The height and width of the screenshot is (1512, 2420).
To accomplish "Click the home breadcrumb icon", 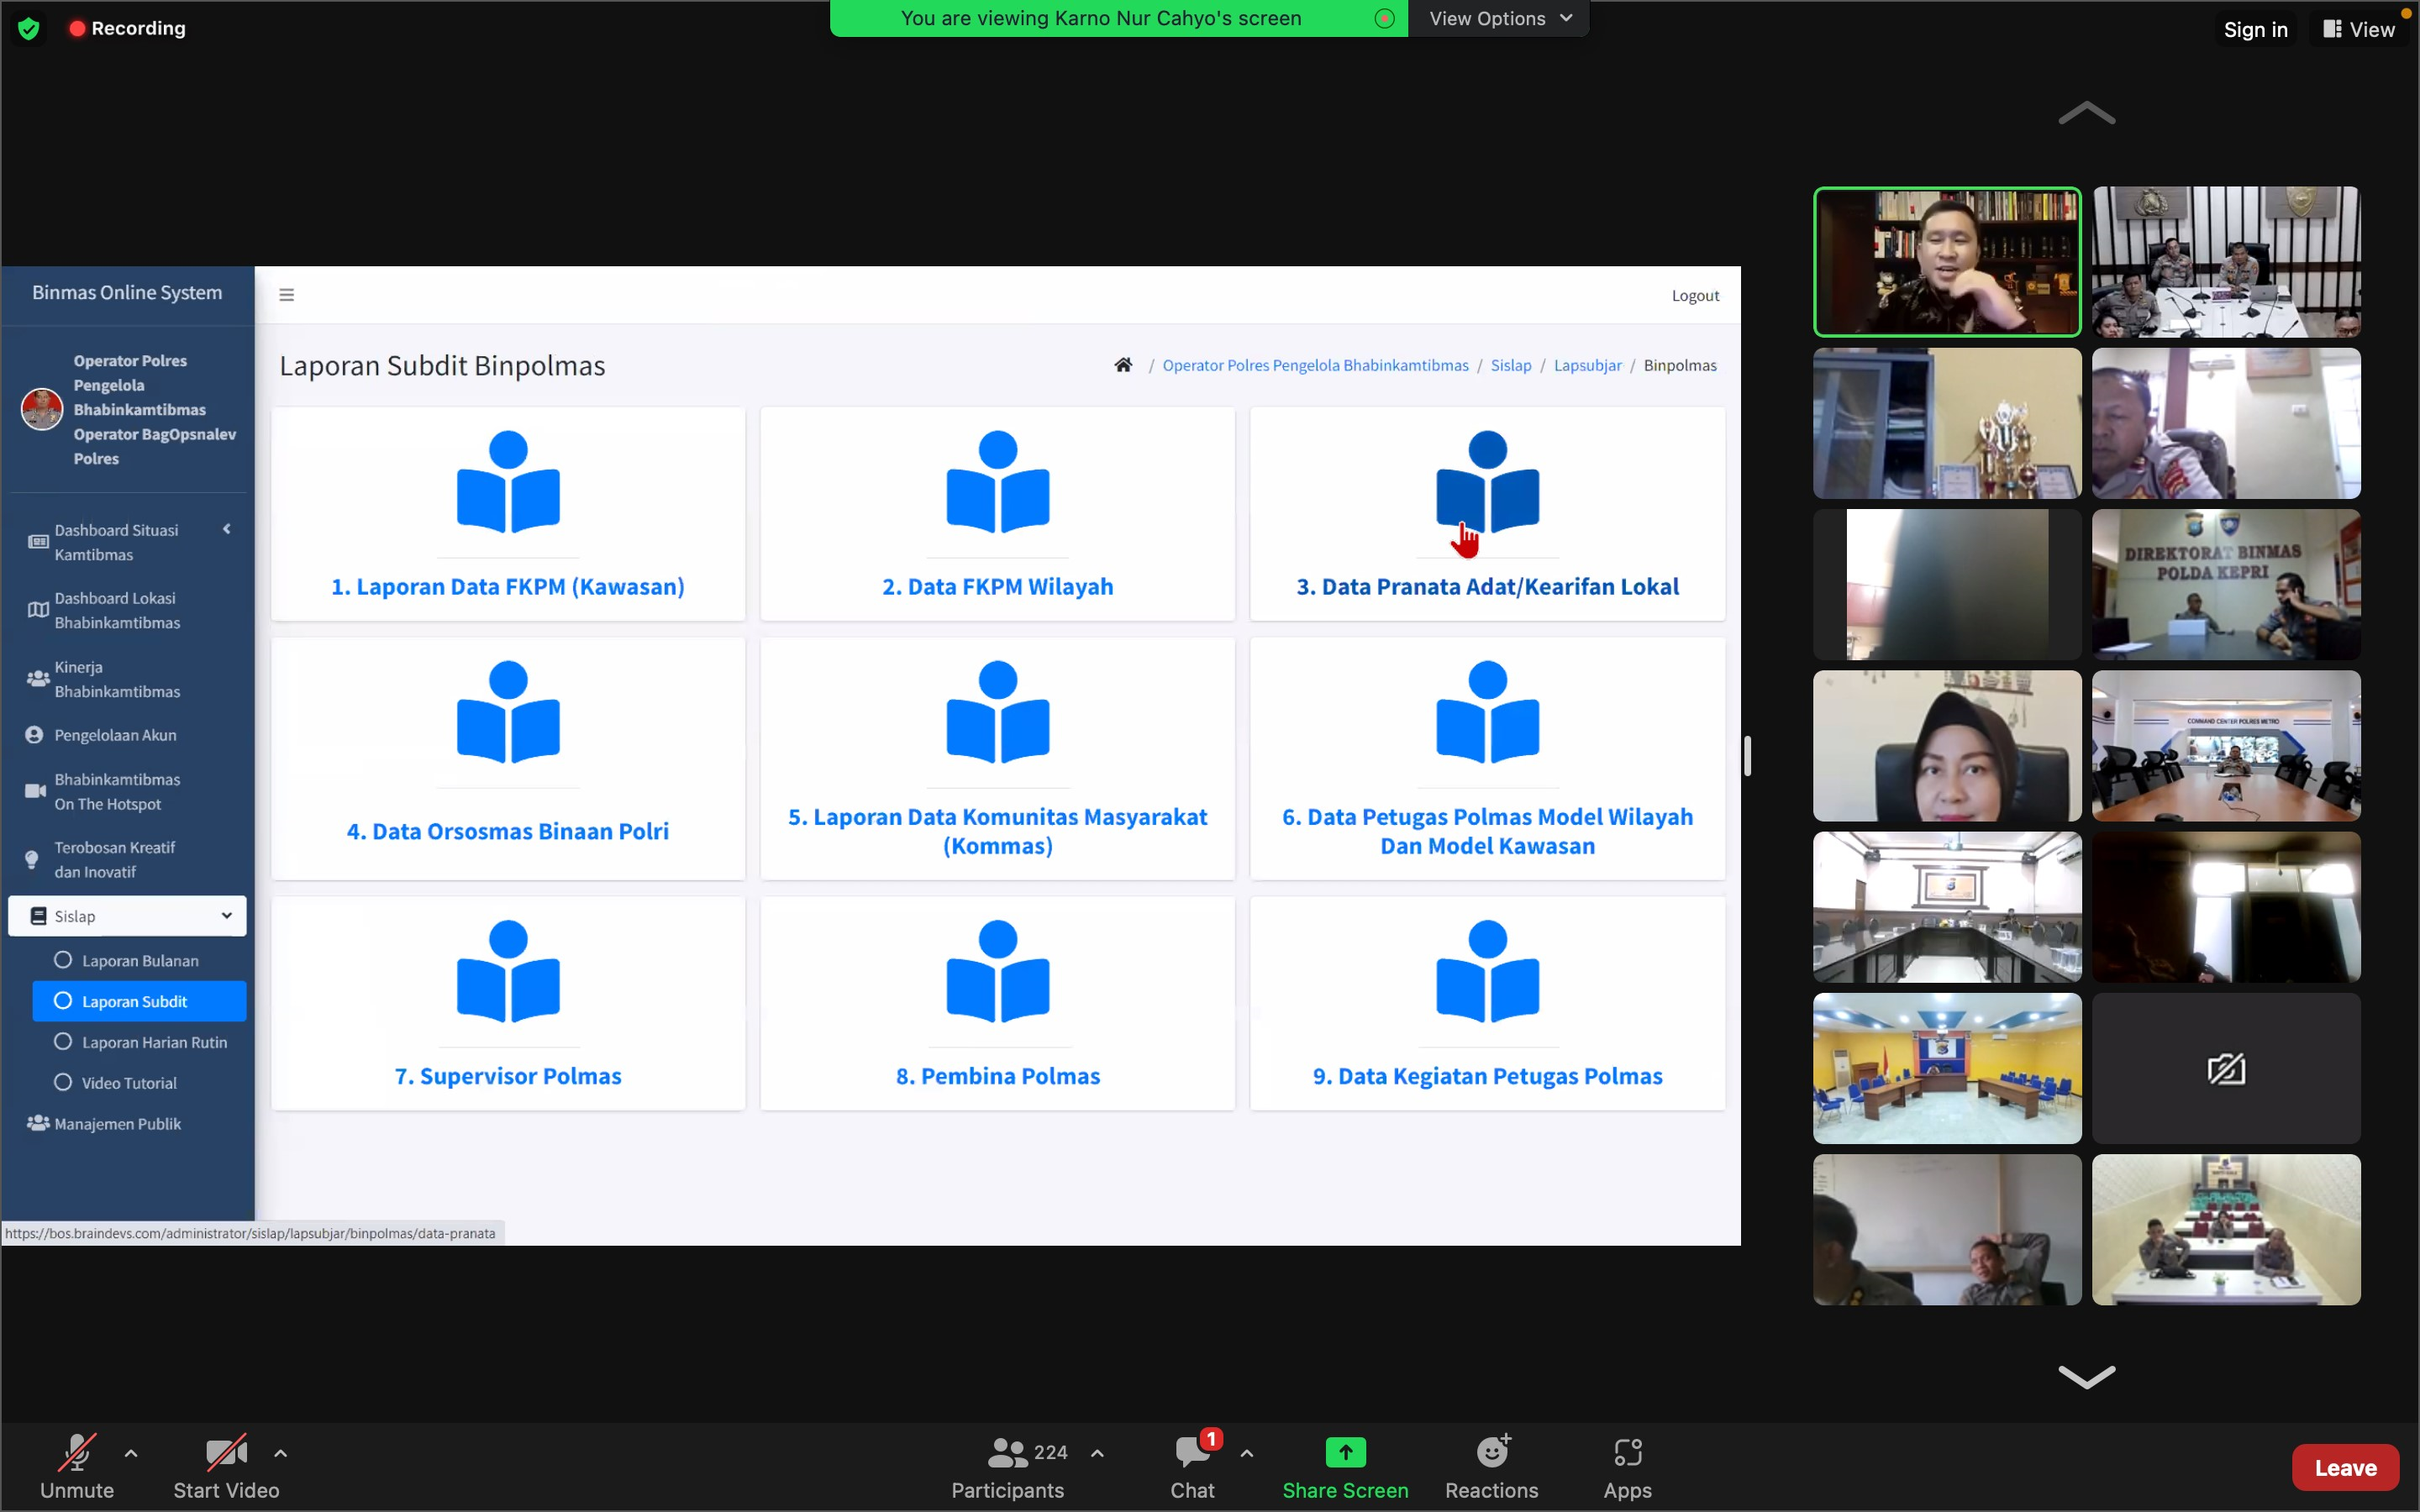I will [1123, 365].
